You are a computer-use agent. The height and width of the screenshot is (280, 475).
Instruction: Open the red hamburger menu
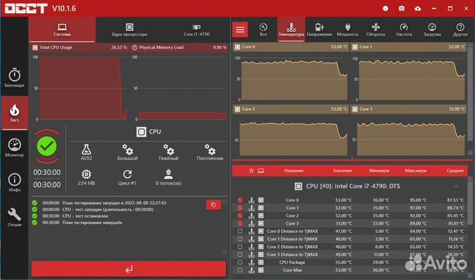(x=240, y=30)
